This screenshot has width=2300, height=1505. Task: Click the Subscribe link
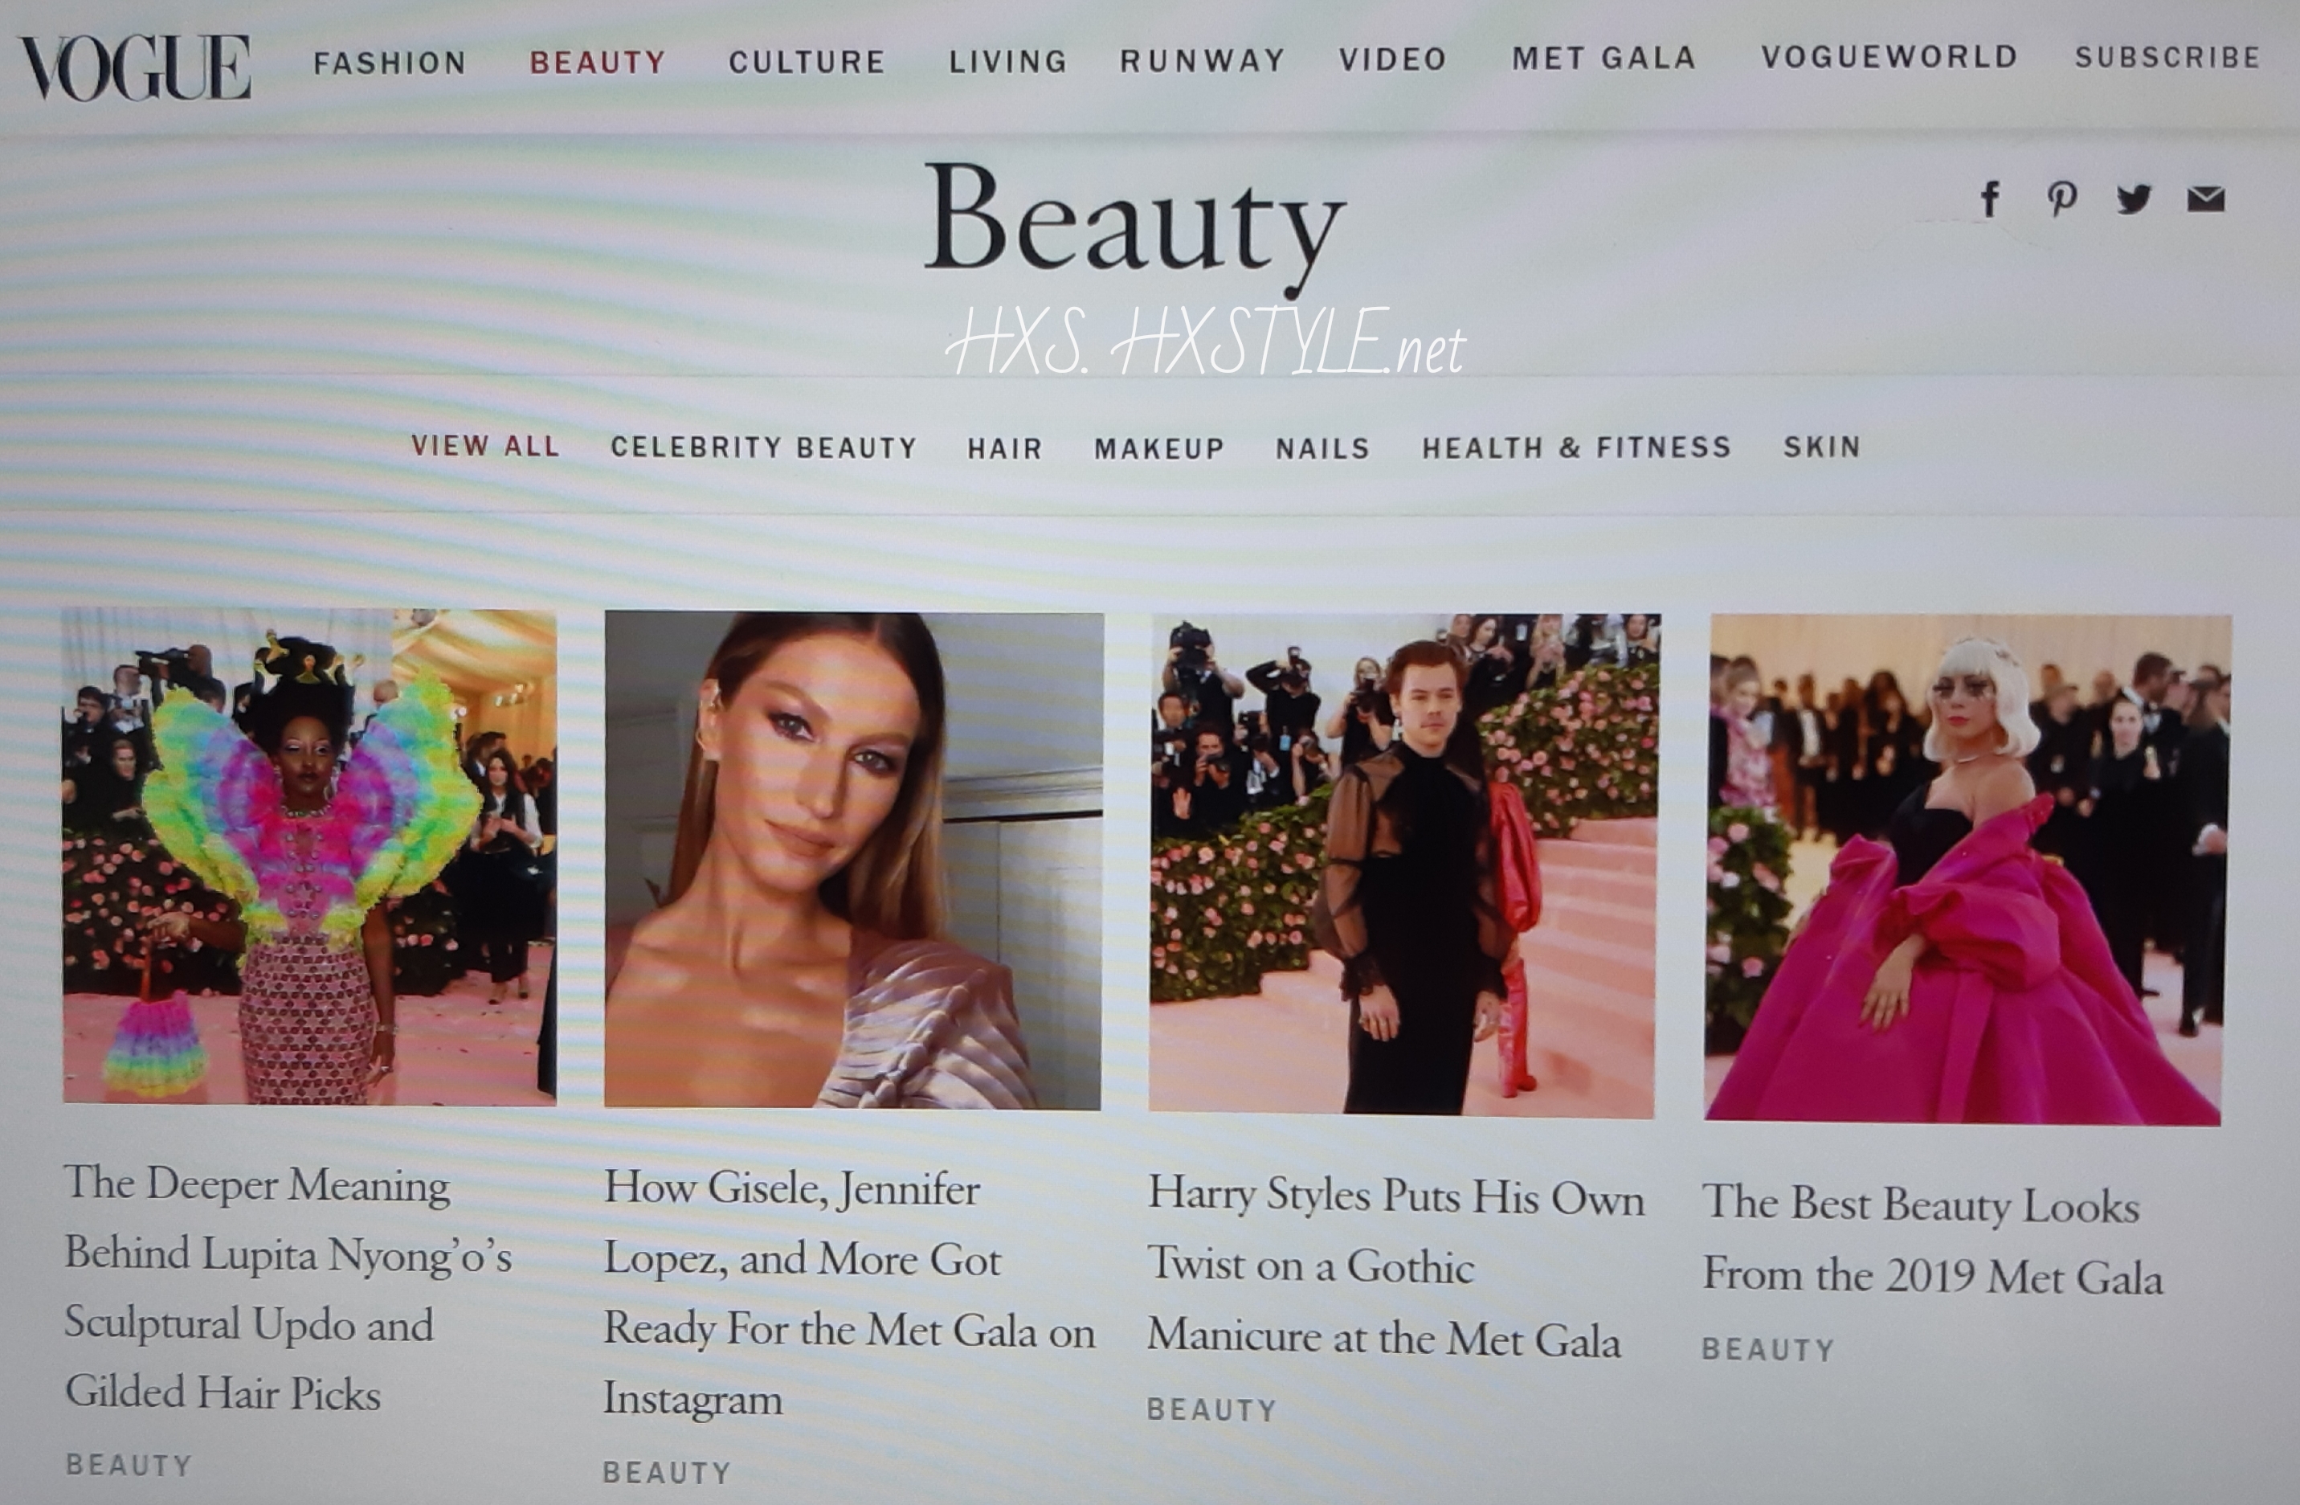2167,57
